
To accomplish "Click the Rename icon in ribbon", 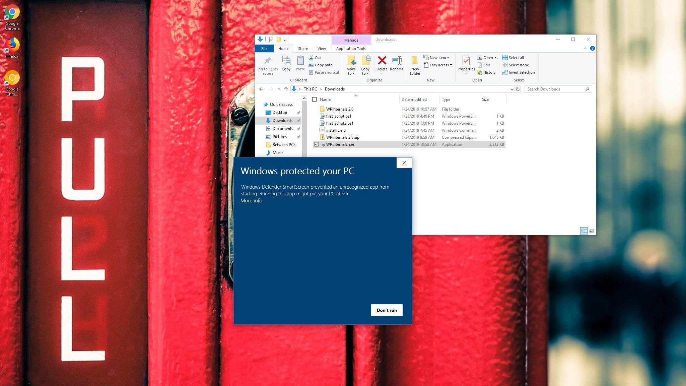I will 397,61.
